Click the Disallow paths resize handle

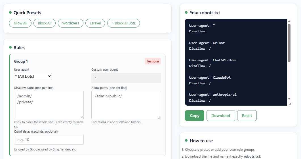click(x=82, y=117)
